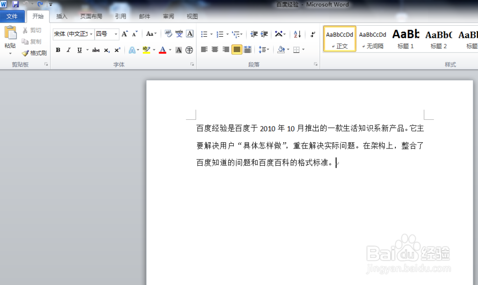Click the Align Right icon
This screenshot has height=285, width=478.
(226, 49)
